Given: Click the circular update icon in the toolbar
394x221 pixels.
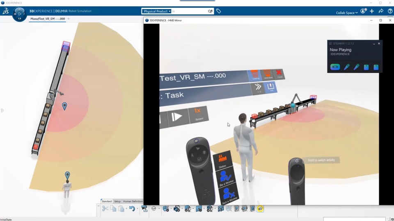Looking at the screenshot, I should 154,208.
